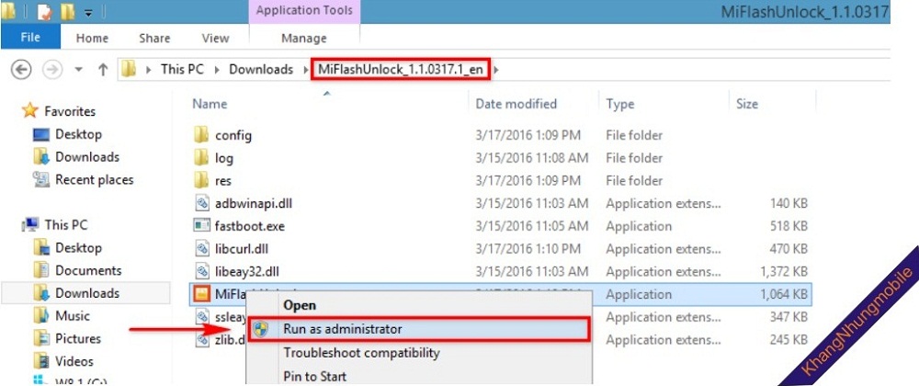This screenshot has height=386, width=919.
Task: Click the Downloads icon under Favorites
Action: (x=41, y=157)
